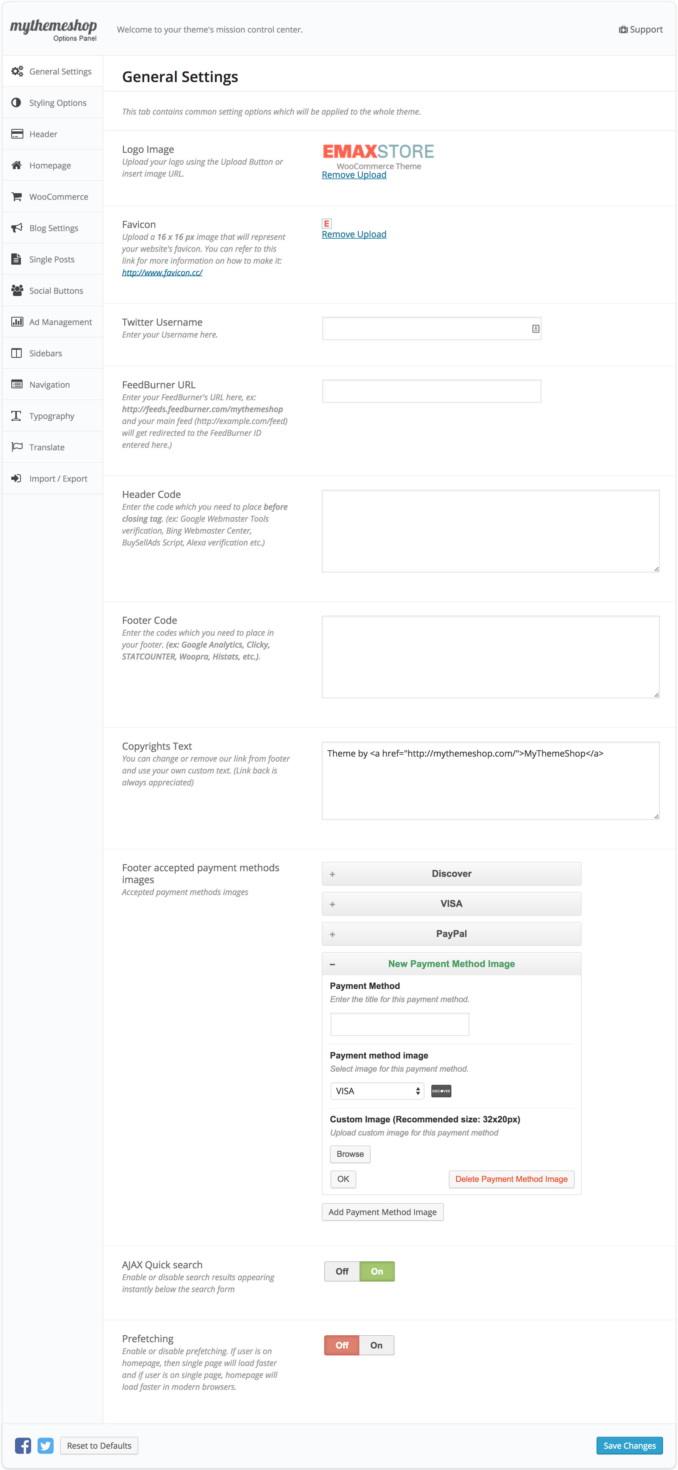Click the Facebook icon at the bottom
The width and height of the screenshot is (678, 1470).
point(22,1446)
